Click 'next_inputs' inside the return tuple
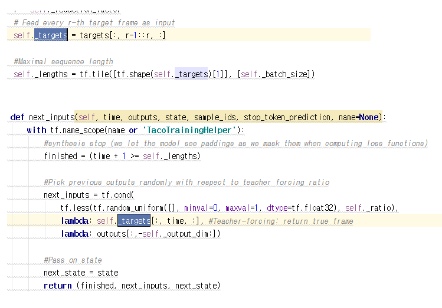The width and height of the screenshot is (442, 308). (145, 286)
